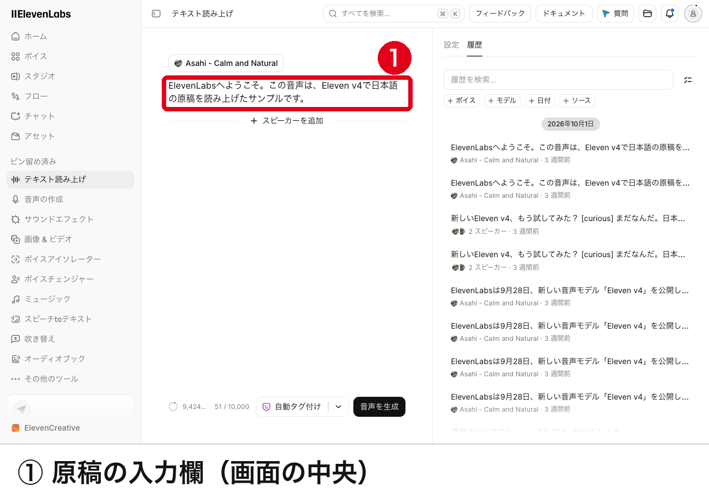
Task: Expand 自動タグ付け dropdown arrow
Action: pos(338,407)
